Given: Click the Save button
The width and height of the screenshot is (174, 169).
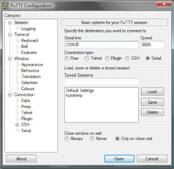Looking at the screenshot, I should point(152,102).
